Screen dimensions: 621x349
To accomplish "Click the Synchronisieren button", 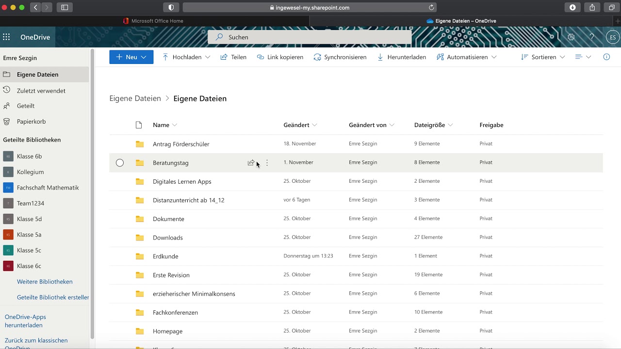I will pyautogui.click(x=340, y=57).
